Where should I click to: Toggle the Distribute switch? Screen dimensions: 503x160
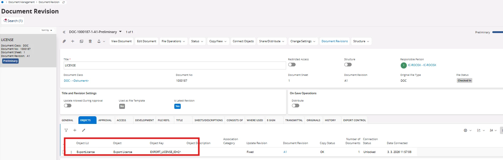(296, 106)
